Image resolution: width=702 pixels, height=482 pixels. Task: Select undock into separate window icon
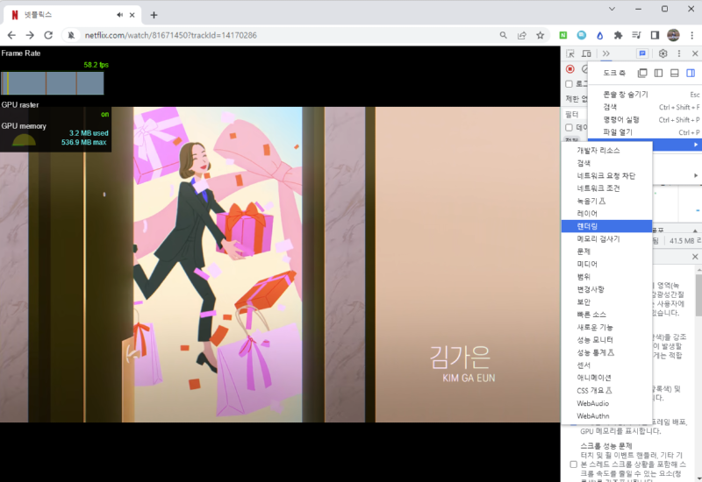[x=643, y=73]
